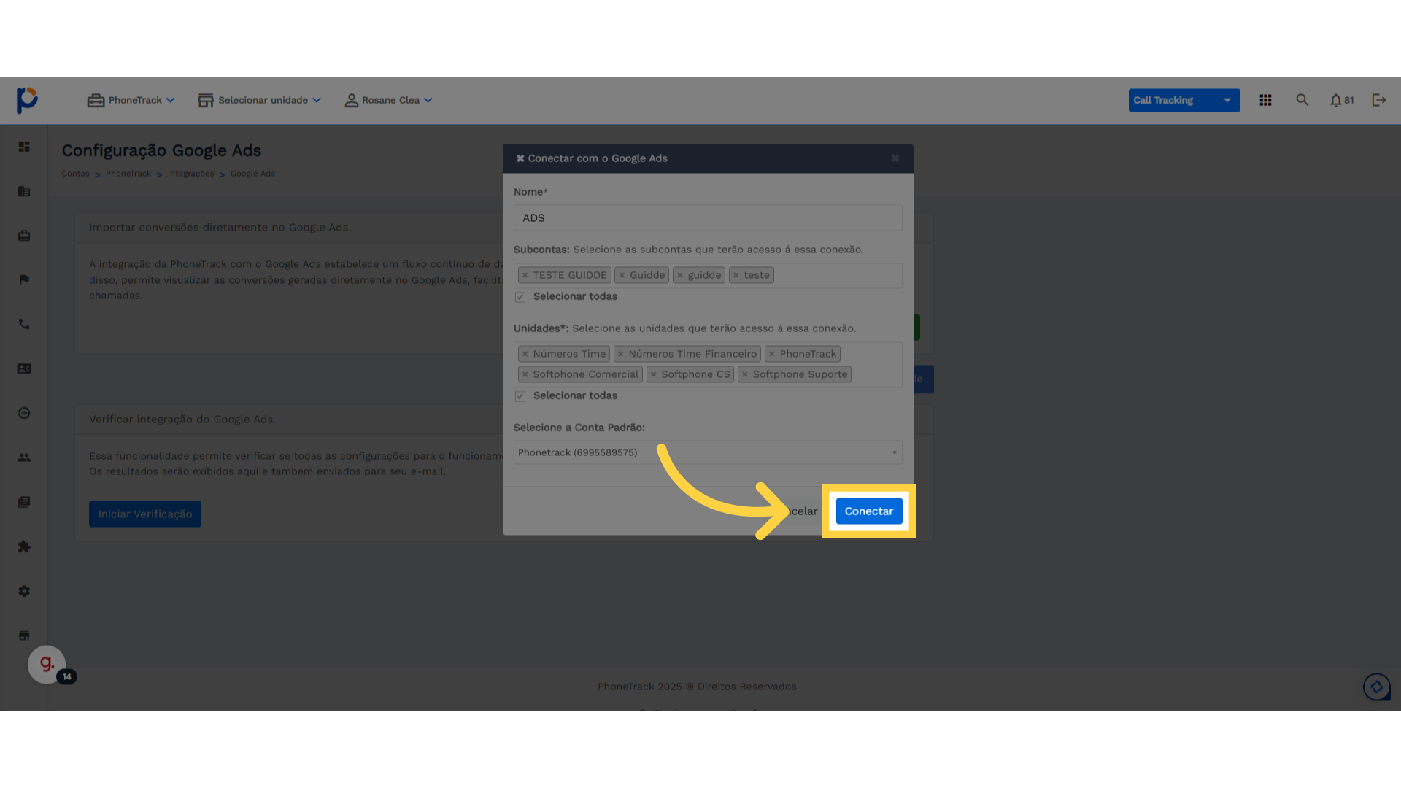1401x788 pixels.
Task: Click the Integrações breadcrumb link
Action: tap(190, 174)
